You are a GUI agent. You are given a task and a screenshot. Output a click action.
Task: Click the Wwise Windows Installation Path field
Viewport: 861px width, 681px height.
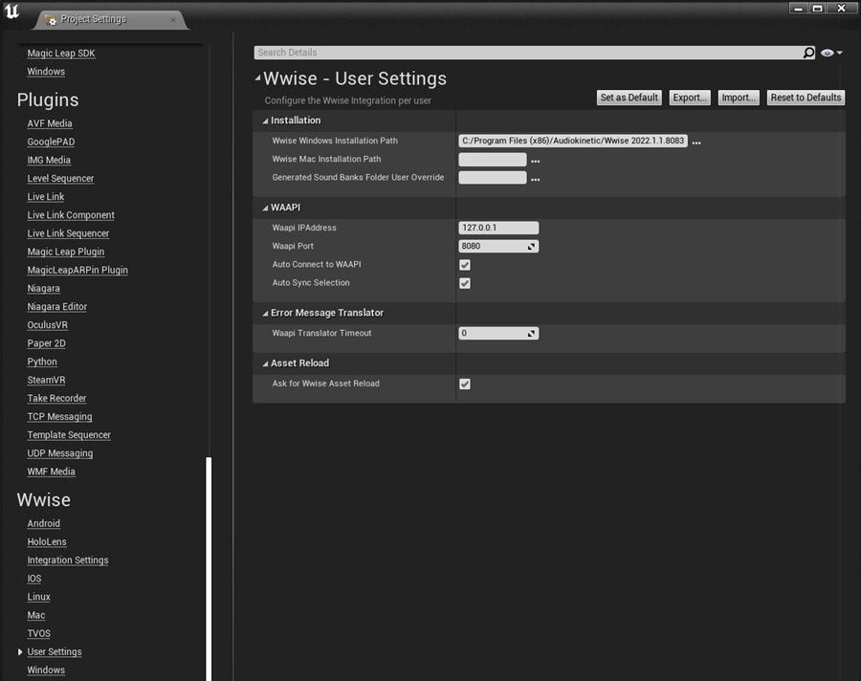coord(573,142)
